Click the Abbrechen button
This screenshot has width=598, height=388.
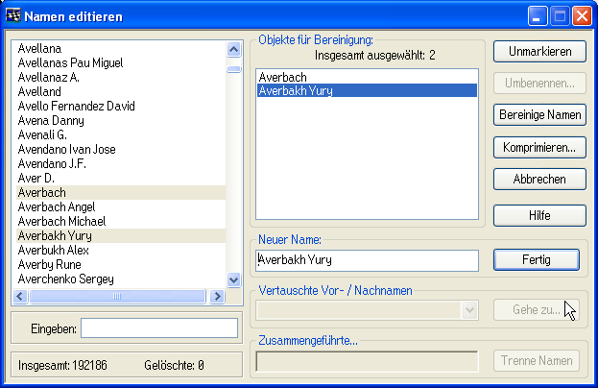click(539, 180)
